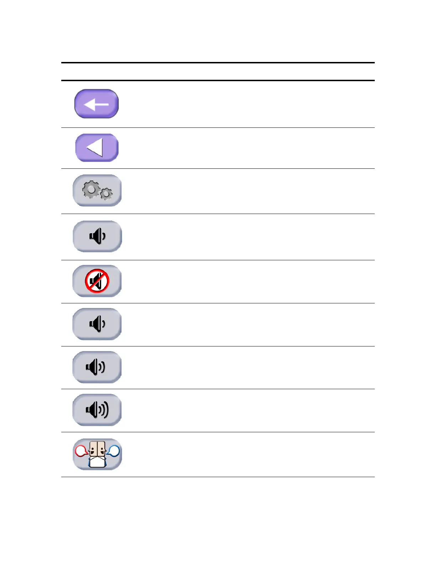Click the speaker icon with two sound waves

[97, 367]
